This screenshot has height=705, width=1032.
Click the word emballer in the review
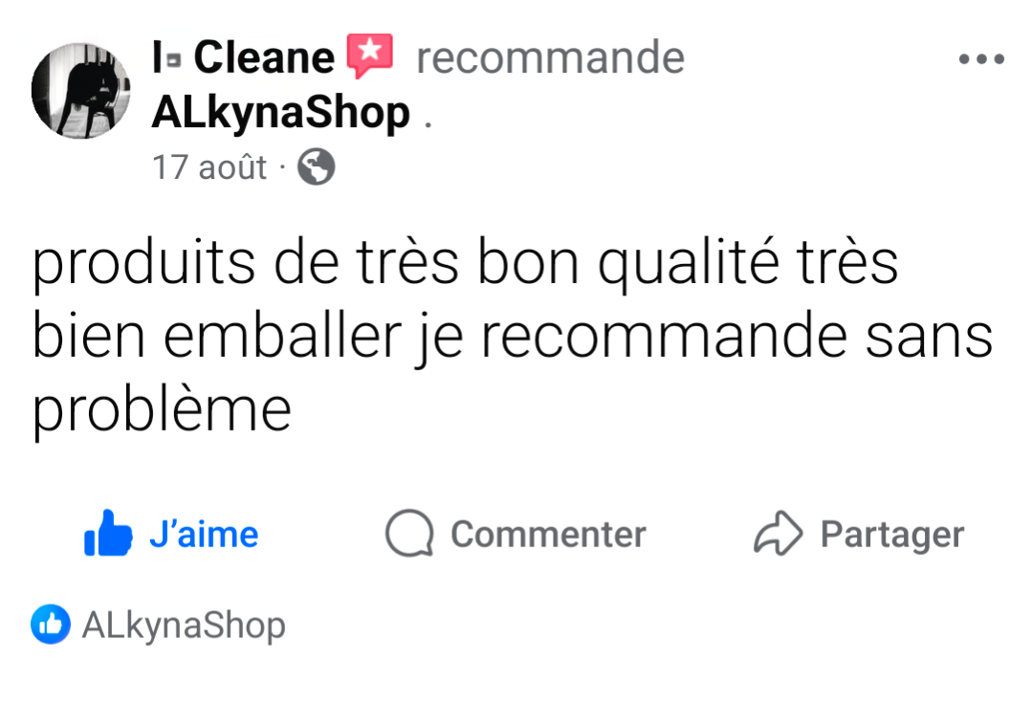(282, 337)
